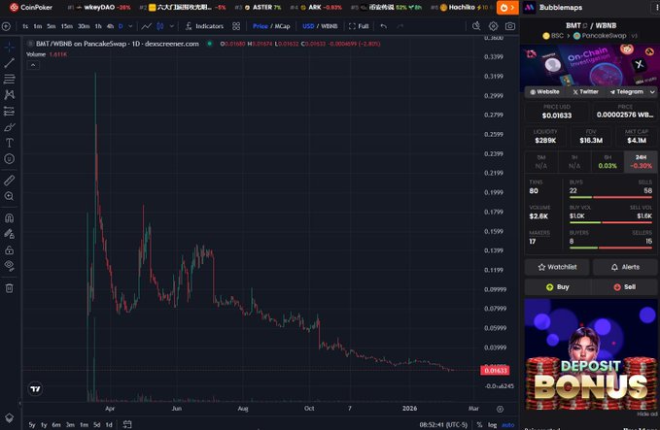Select the brush drawing tool
This screenshot has height=430, width=660.
point(10,127)
